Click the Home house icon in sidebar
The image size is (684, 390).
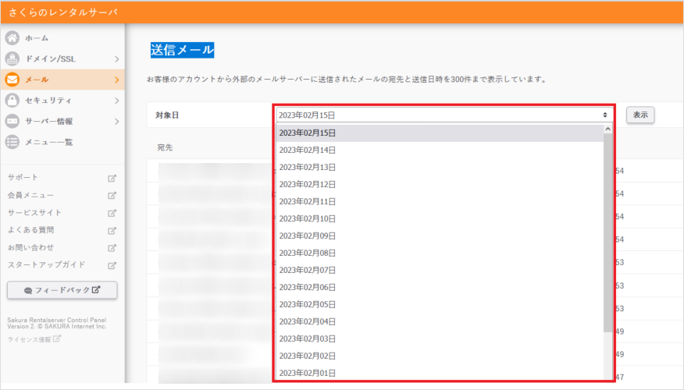point(12,37)
